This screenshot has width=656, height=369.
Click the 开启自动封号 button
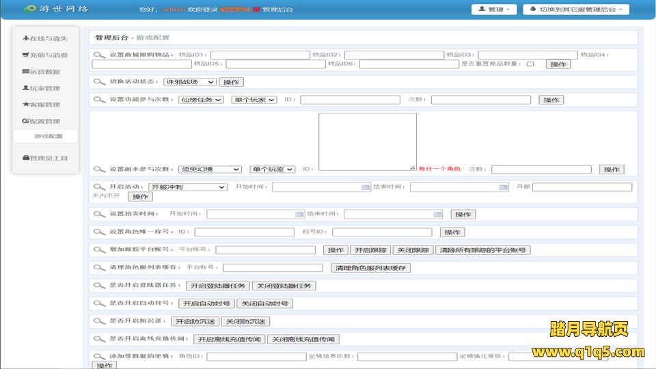[206, 303]
